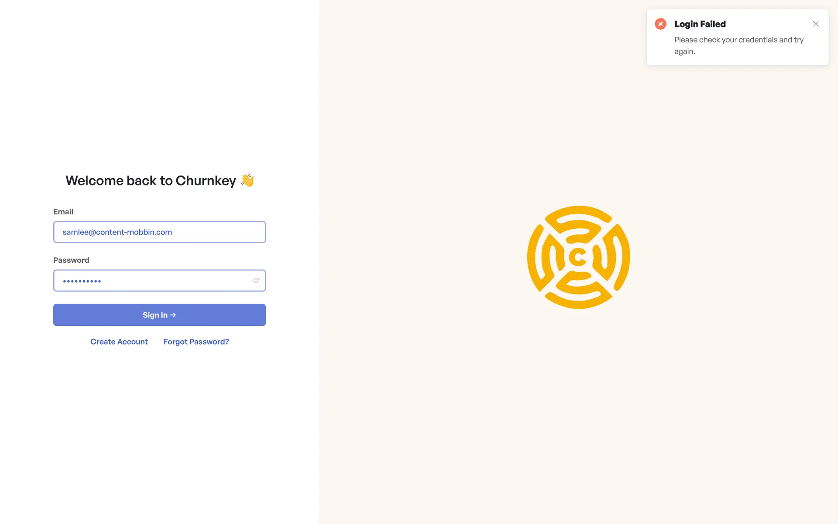Open the Create Account link
This screenshot has width=838, height=524.
119,341
